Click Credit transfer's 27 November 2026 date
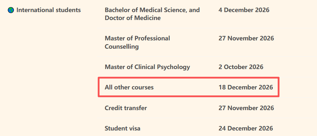The width and height of the screenshot is (317, 136). click(246, 108)
